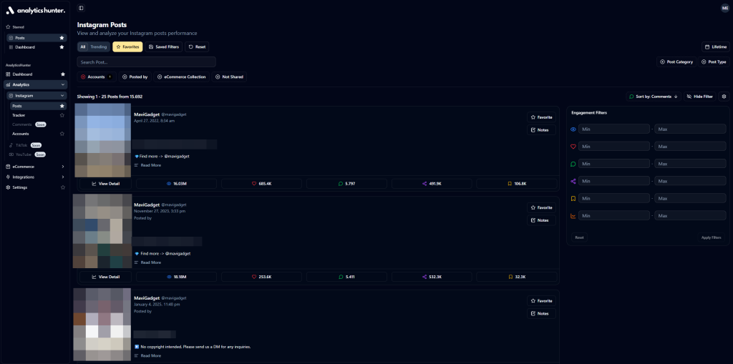This screenshot has height=364, width=733.
Task: Unstar the starred Posts shortcut
Action: pyautogui.click(x=62, y=38)
